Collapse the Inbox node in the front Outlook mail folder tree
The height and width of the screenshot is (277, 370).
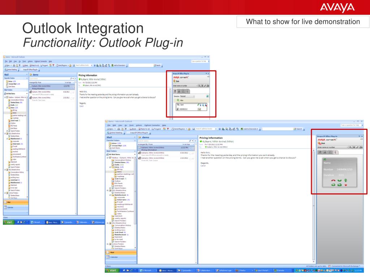point(110,167)
